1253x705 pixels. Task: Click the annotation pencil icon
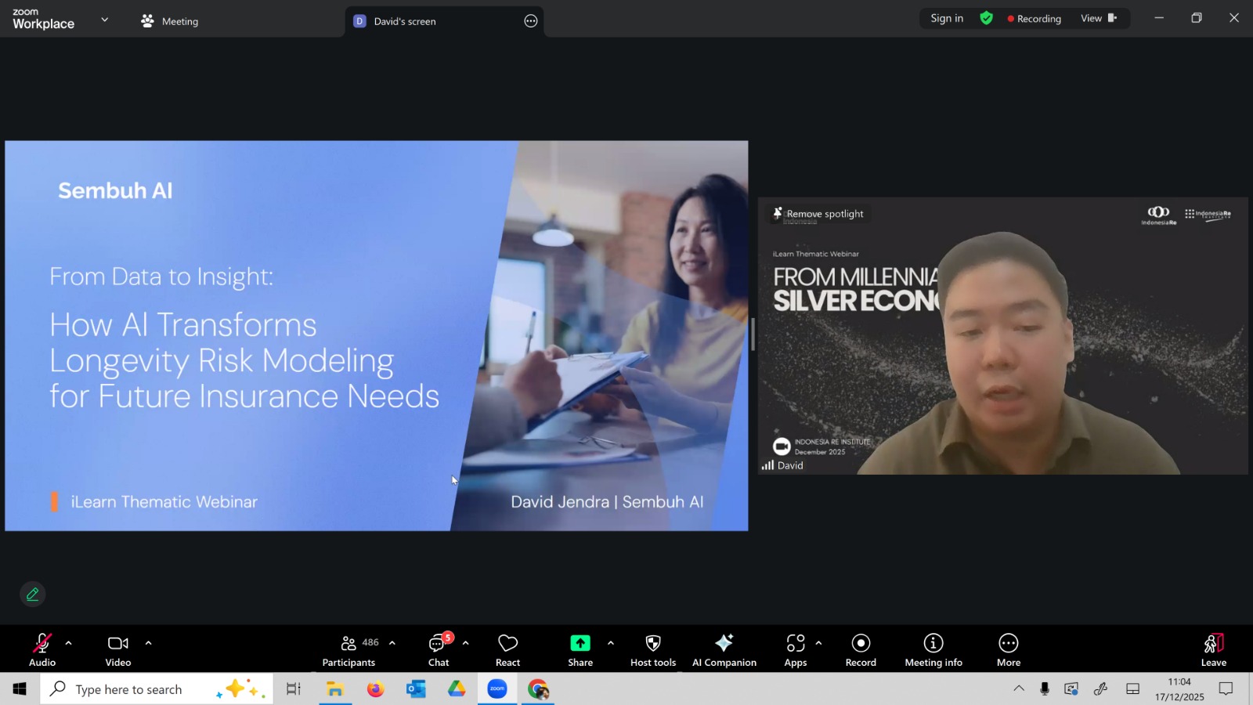(33, 595)
